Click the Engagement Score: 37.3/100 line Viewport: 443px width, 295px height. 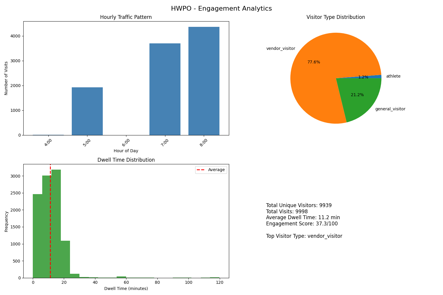point(302,224)
